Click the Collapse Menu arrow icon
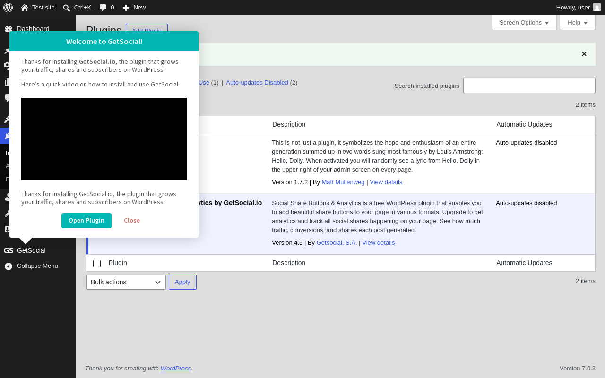The width and height of the screenshot is (605, 378). pos(9,266)
